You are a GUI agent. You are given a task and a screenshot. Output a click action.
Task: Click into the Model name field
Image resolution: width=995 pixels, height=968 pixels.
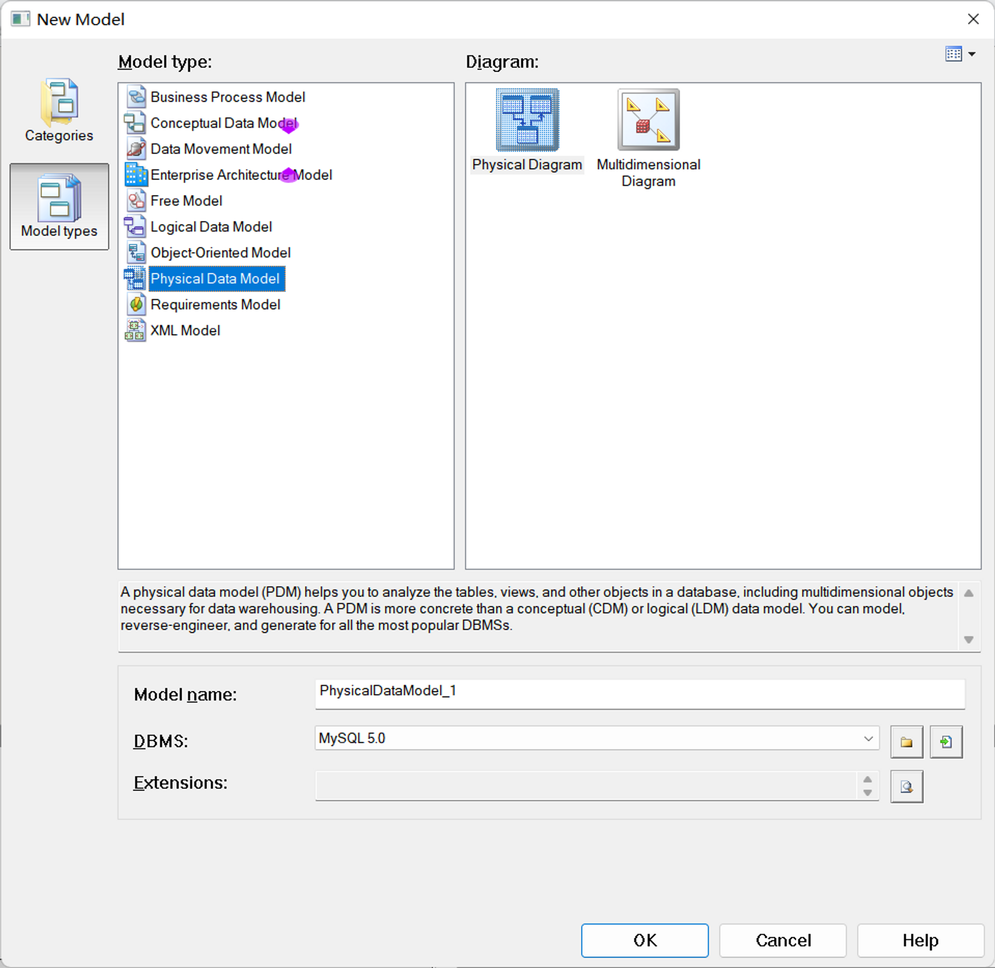639,693
